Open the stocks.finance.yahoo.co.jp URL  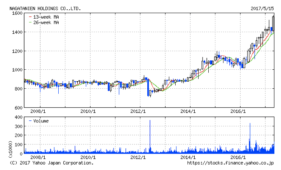pos(231,163)
